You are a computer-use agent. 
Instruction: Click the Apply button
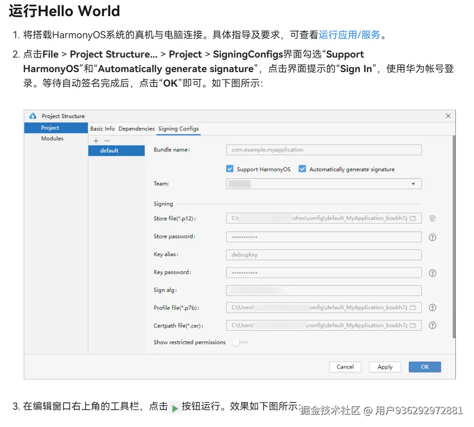[385, 367]
